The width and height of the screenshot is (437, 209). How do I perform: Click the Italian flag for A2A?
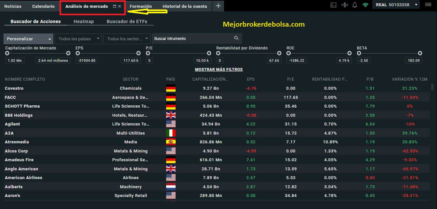pyautogui.click(x=171, y=133)
